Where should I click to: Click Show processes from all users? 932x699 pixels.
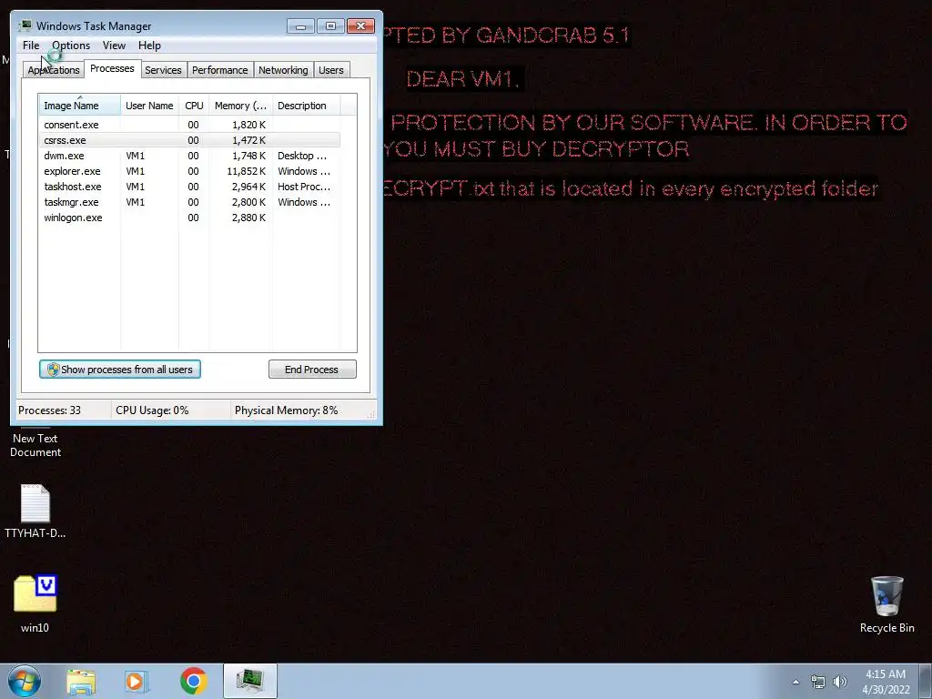coord(120,370)
